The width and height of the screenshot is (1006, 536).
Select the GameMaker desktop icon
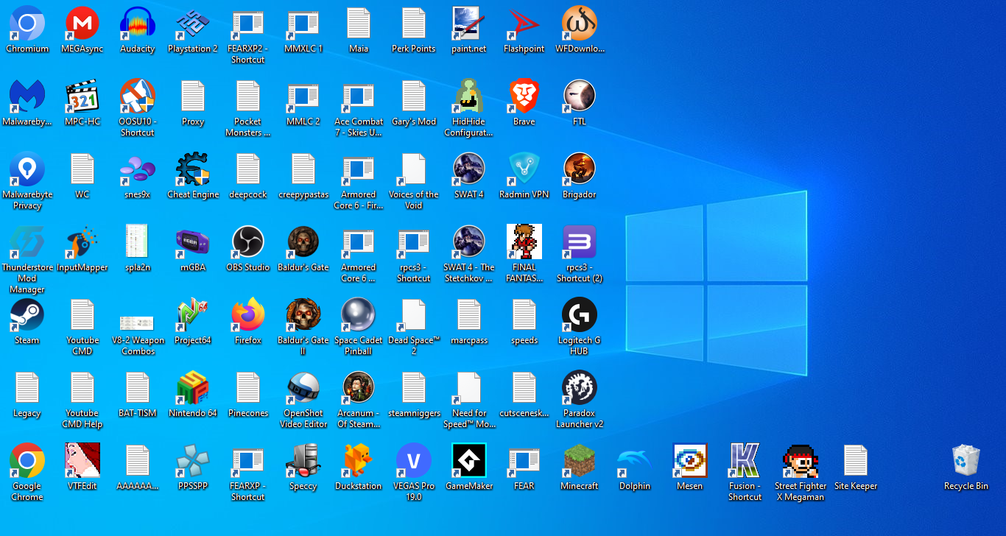[469, 461]
